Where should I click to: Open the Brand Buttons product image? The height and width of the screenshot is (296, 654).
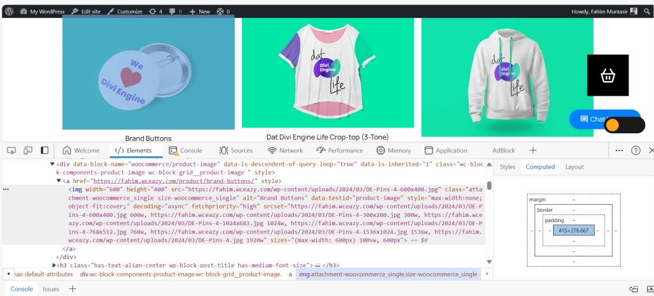coord(148,73)
